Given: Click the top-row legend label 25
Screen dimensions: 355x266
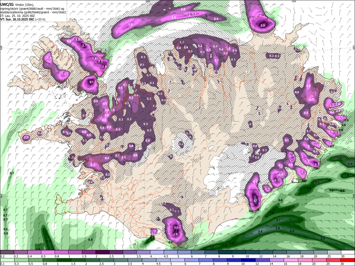Looking at the screenshot, I should tap(329, 256).
